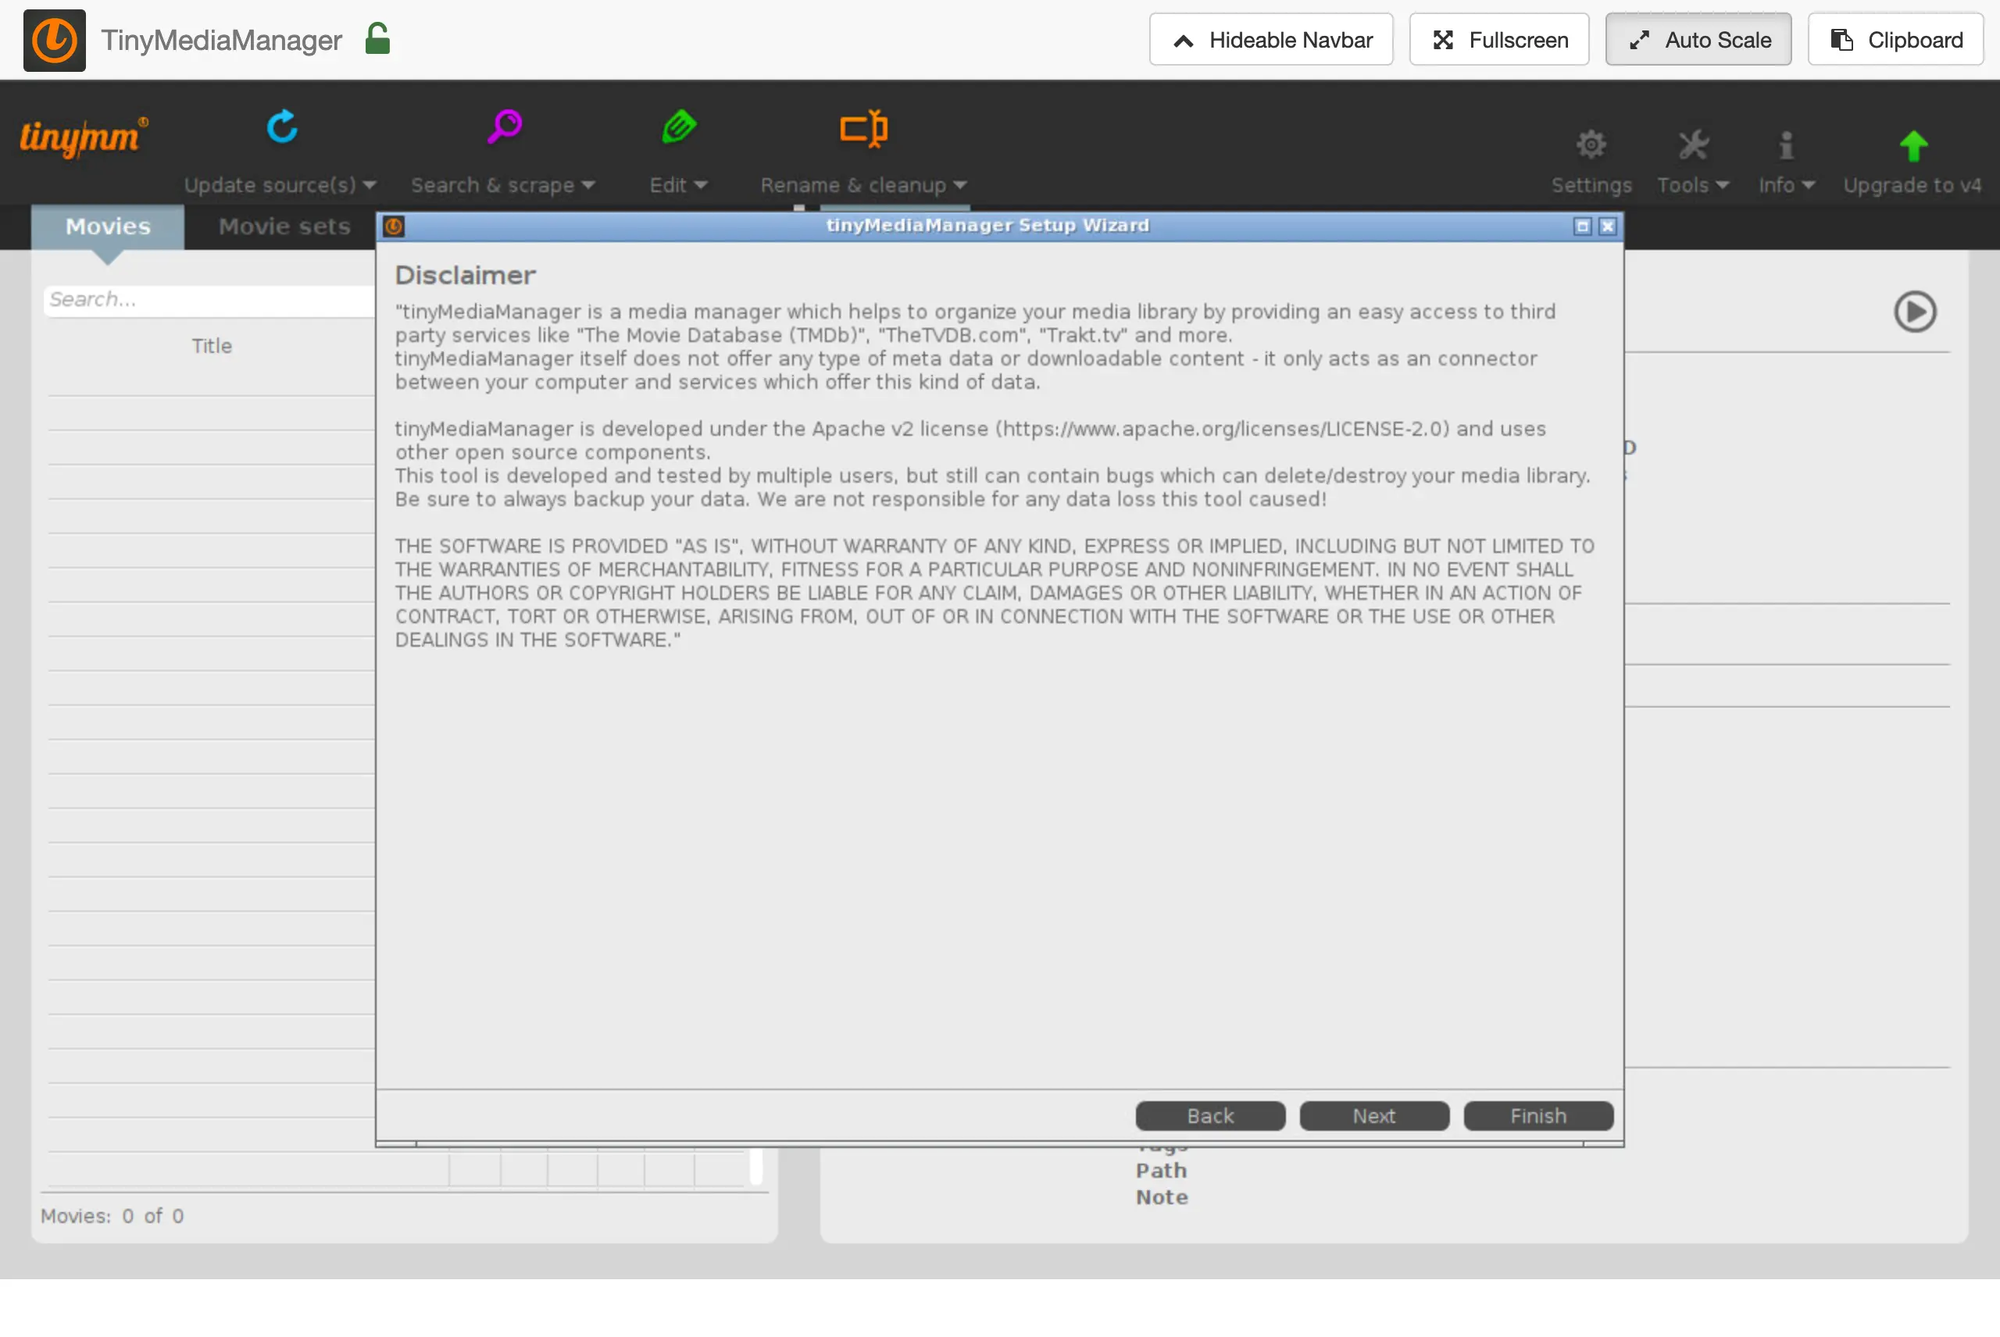The width and height of the screenshot is (2000, 1337).
Task: Close the Setup Wizard dialog
Action: [x=1608, y=226]
